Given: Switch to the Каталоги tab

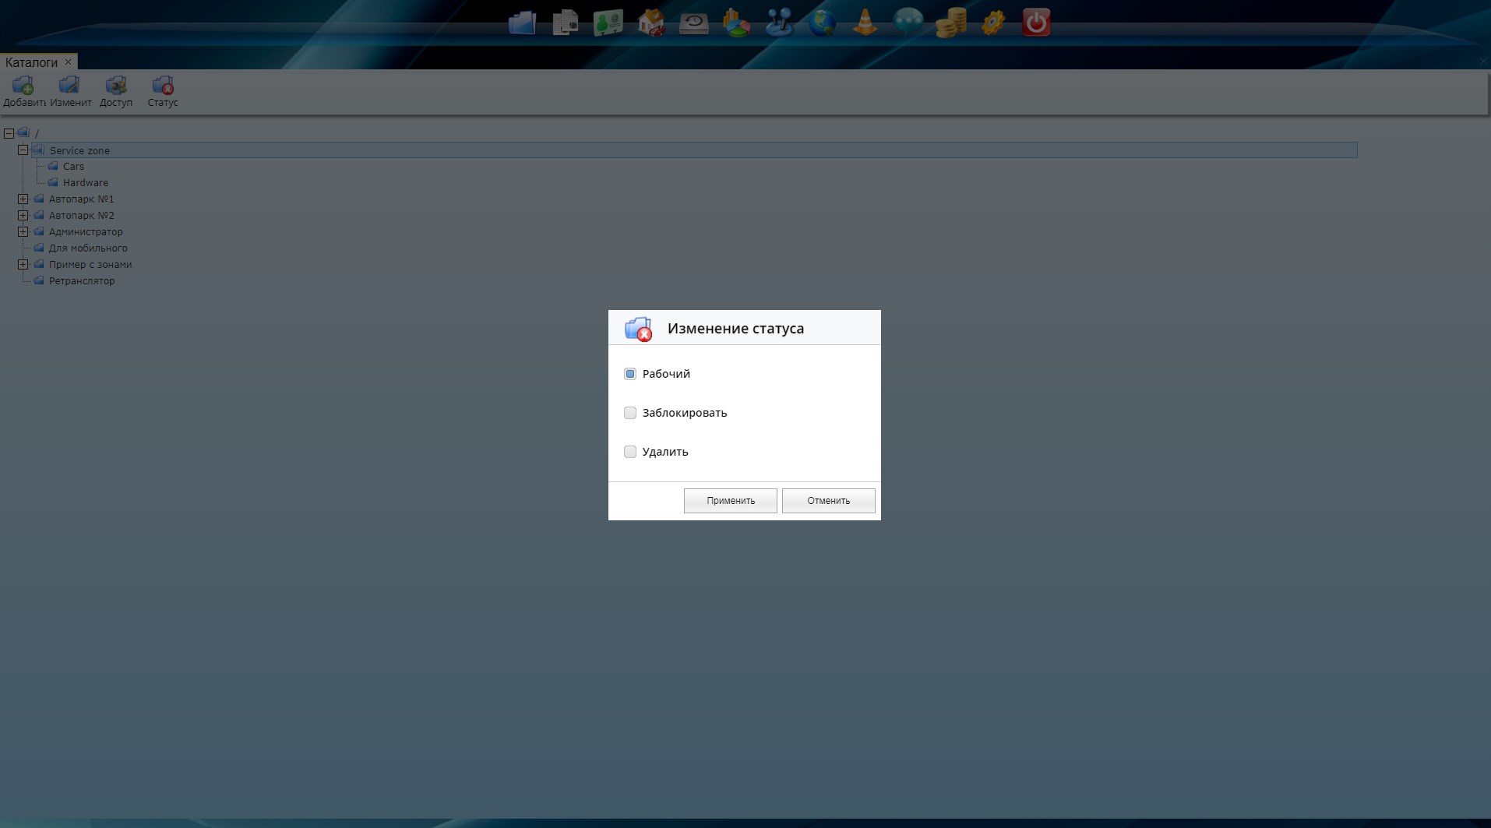Looking at the screenshot, I should pyautogui.click(x=31, y=62).
